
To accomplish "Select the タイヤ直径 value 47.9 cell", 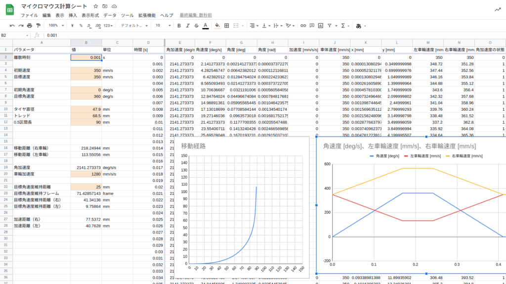I will pyautogui.click(x=86, y=109).
